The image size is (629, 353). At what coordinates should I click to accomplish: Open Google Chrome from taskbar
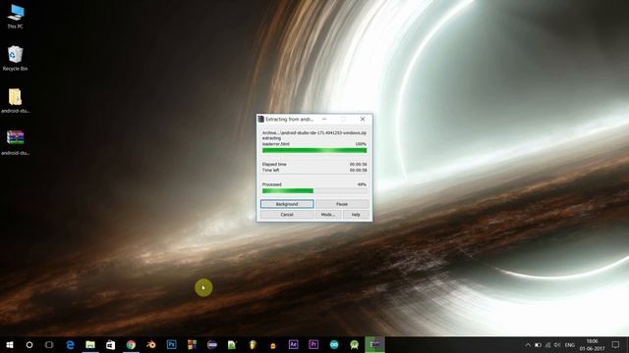click(131, 344)
